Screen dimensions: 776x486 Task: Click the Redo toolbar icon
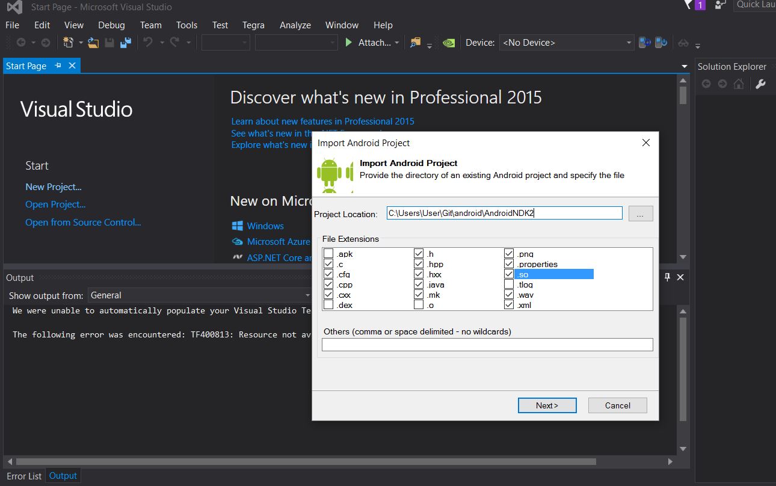174,43
